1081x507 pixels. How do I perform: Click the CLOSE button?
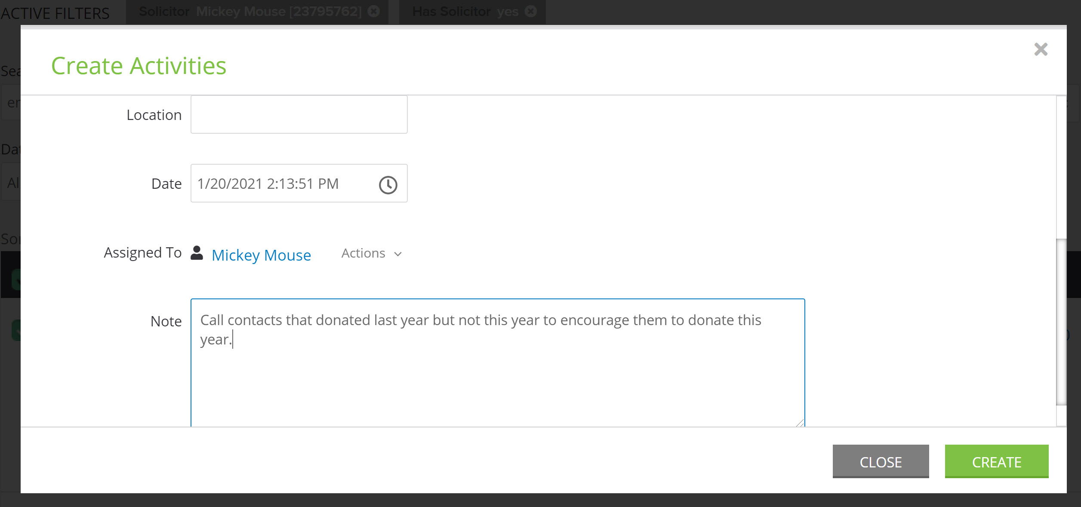881,461
